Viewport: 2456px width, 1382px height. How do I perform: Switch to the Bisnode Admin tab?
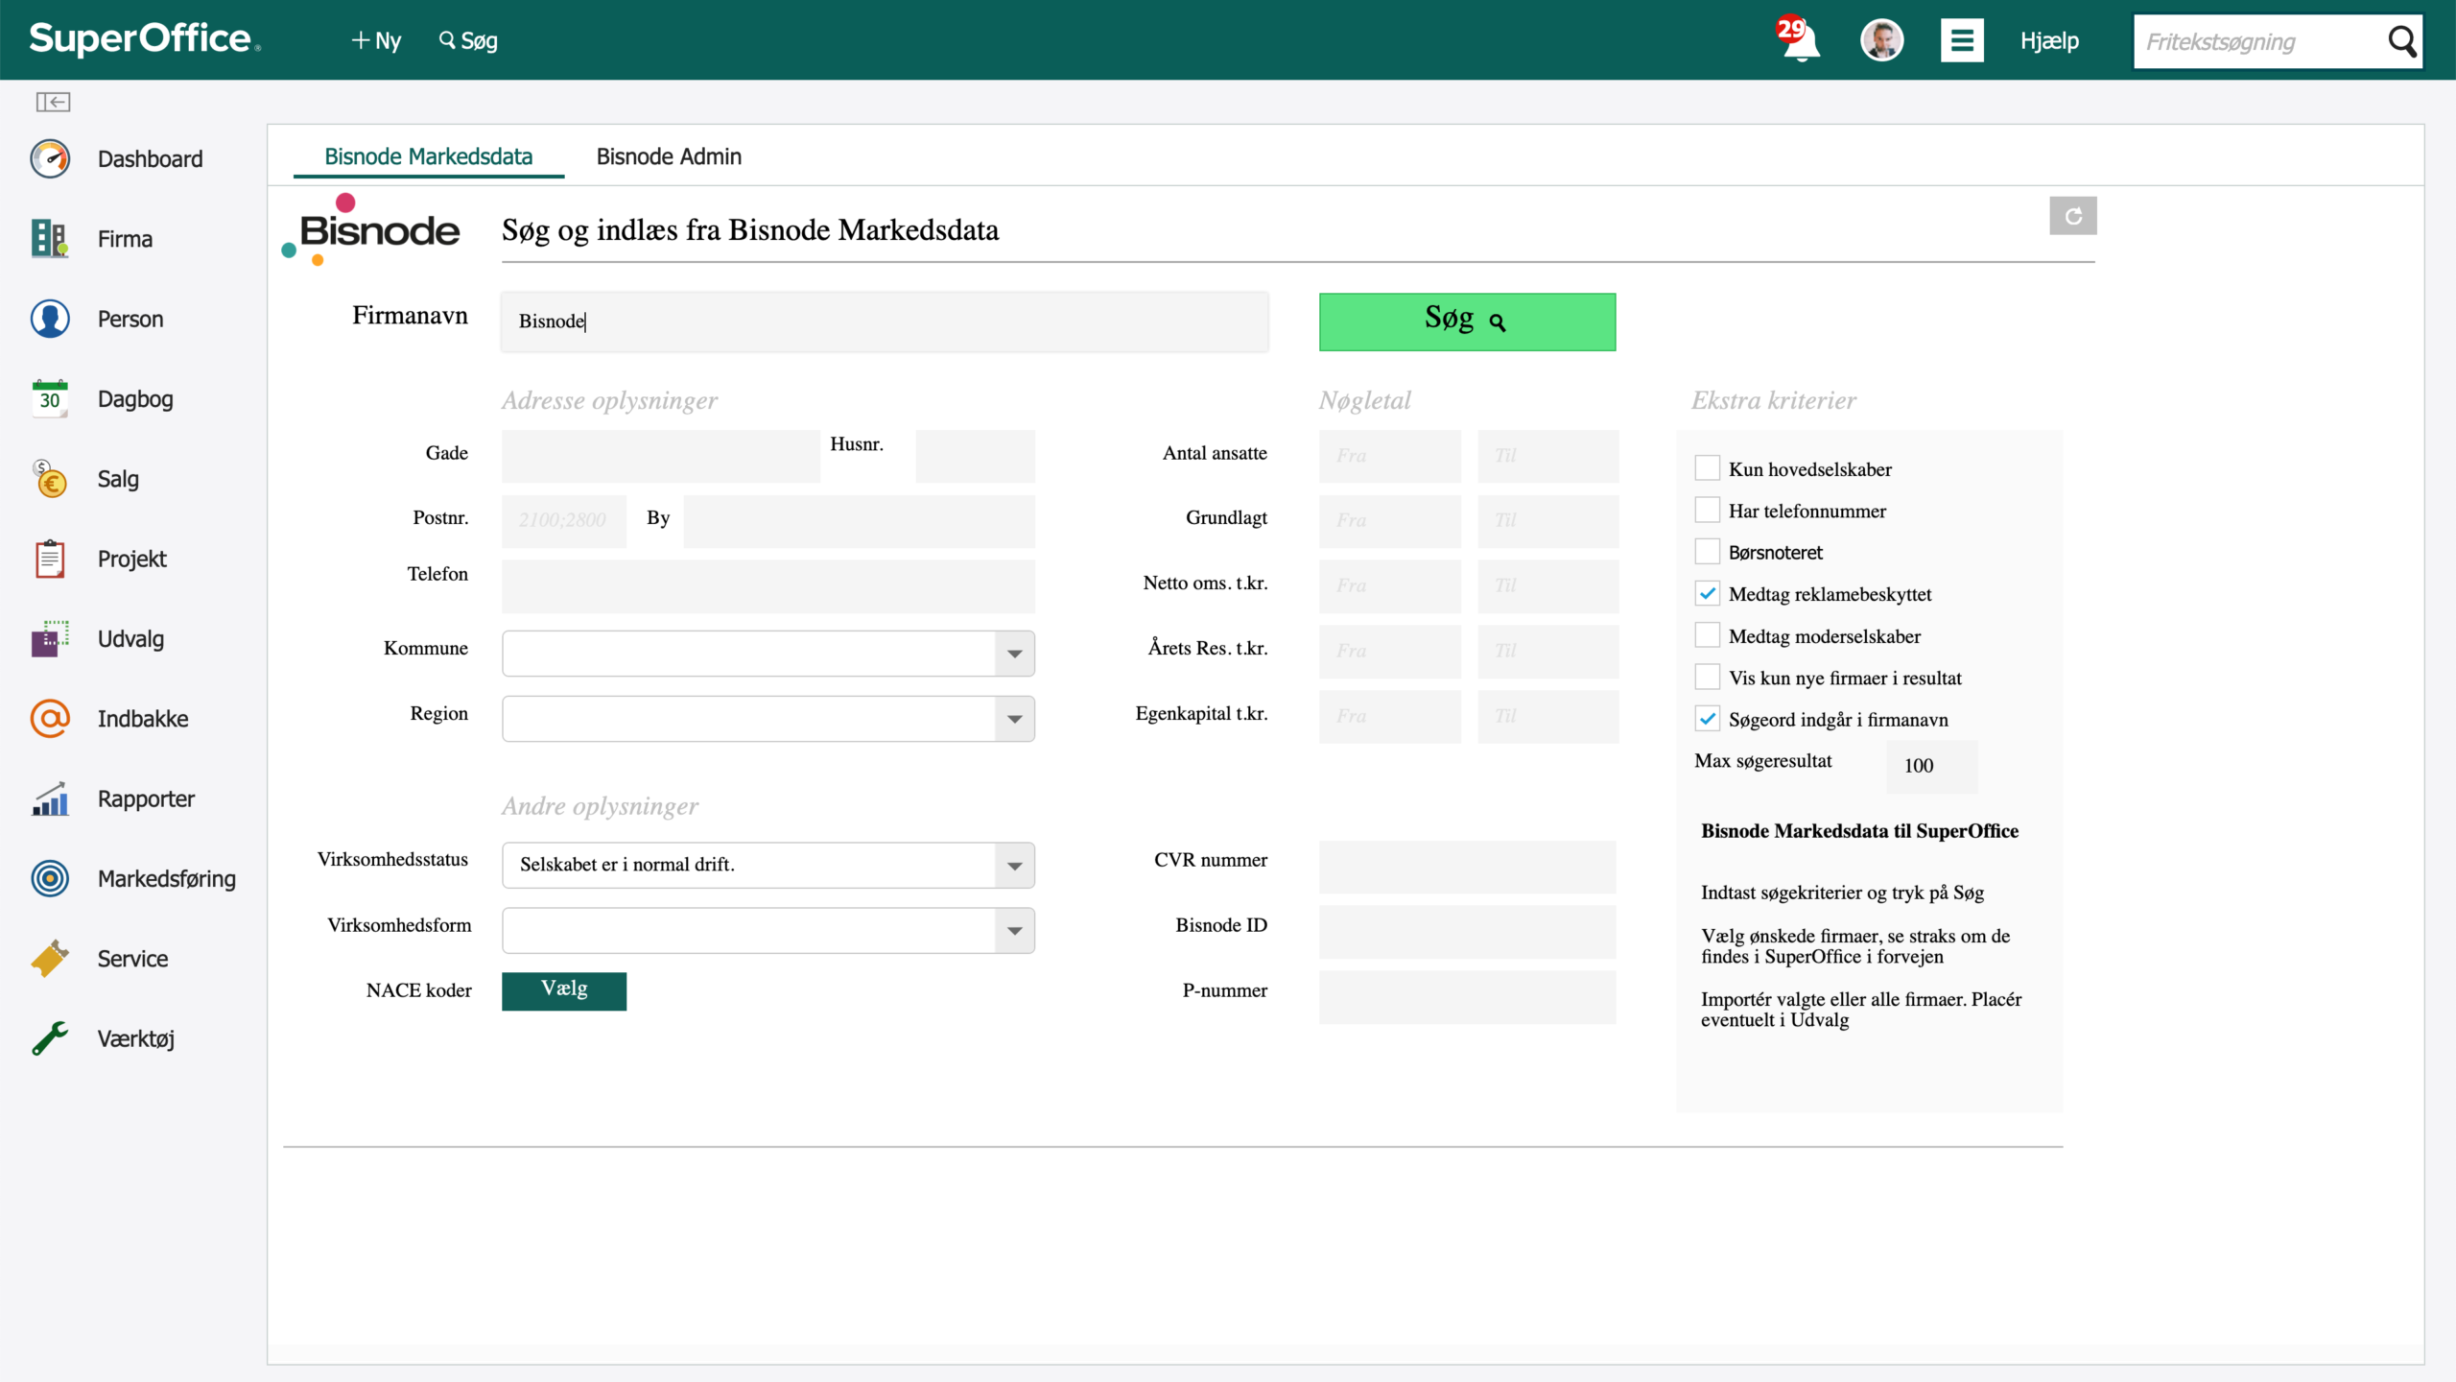click(669, 156)
